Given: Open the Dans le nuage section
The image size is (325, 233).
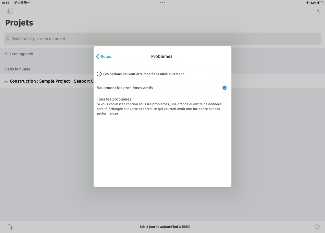Looking at the screenshot, I should [x=18, y=69].
